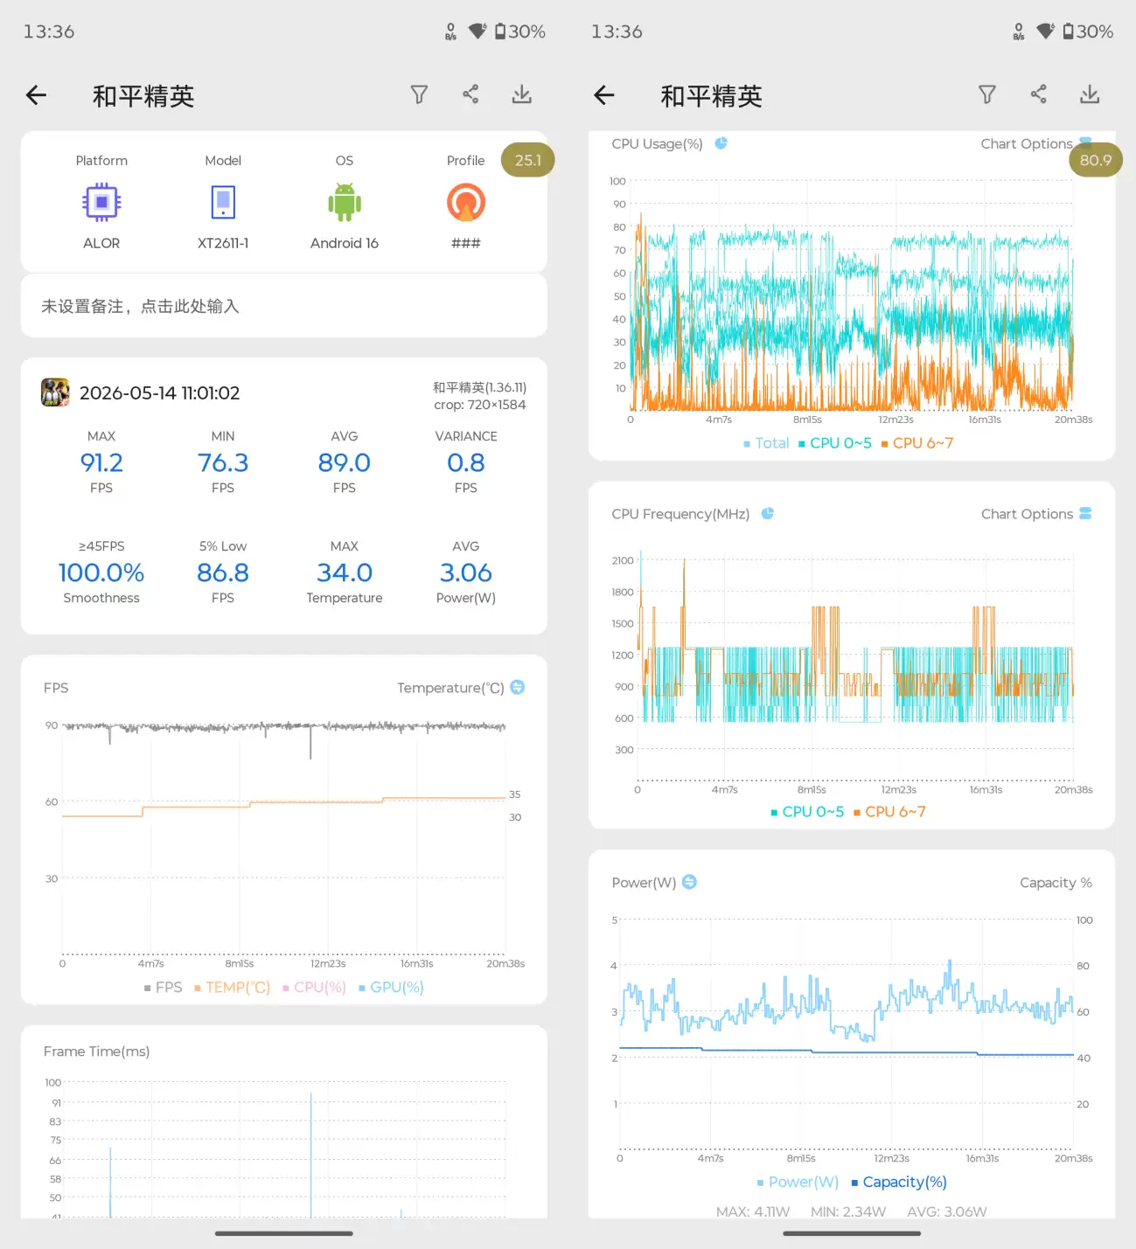
Task: Go back using the right screen's arrow
Action: point(604,95)
